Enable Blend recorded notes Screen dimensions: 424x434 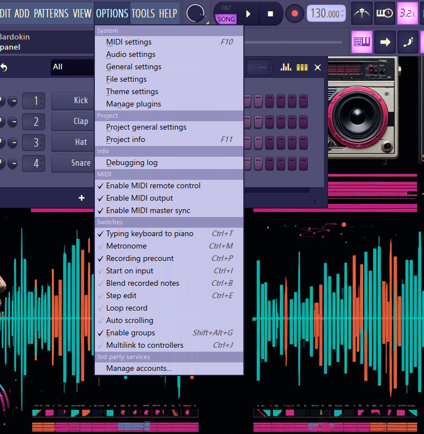[169, 284]
